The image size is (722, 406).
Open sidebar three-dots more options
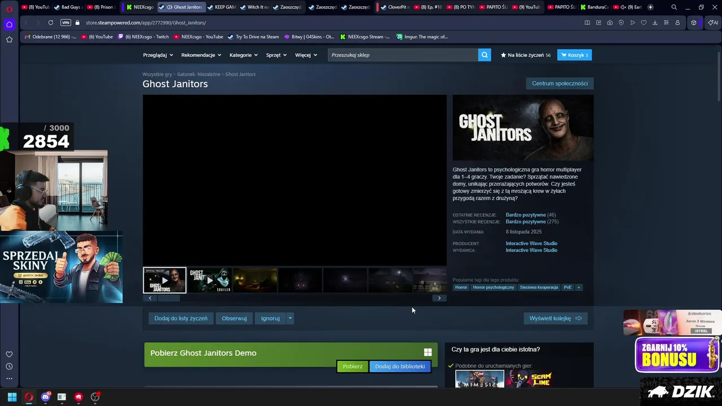tap(9, 379)
